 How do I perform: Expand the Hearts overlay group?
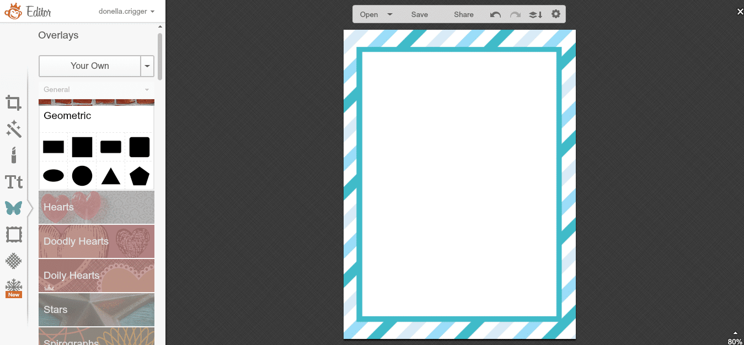coord(97,207)
